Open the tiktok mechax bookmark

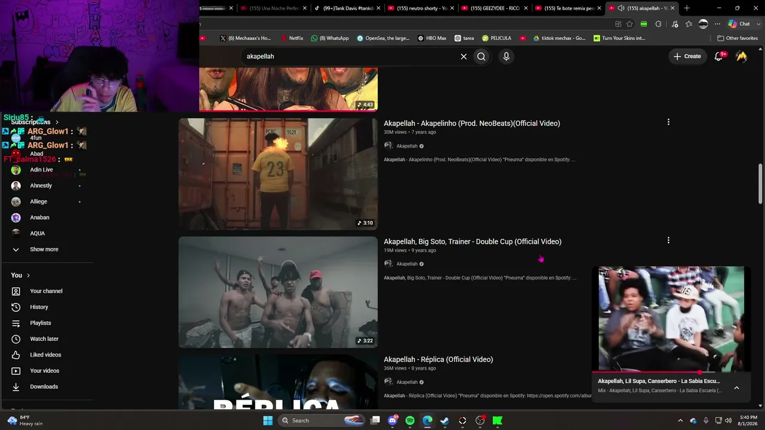coord(559,38)
